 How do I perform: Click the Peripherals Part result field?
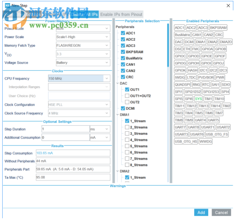point(73,169)
